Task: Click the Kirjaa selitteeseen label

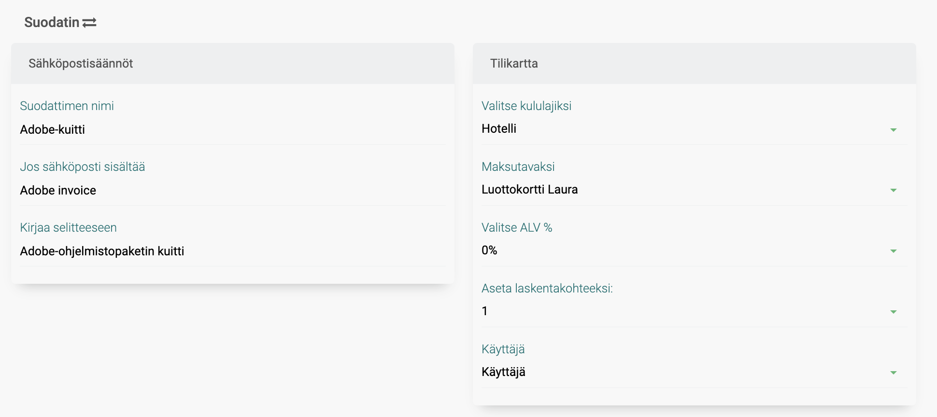Action: 69,228
